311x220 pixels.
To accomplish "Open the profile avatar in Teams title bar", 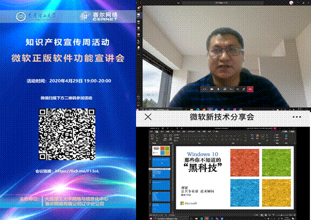I will (x=291, y=3).
